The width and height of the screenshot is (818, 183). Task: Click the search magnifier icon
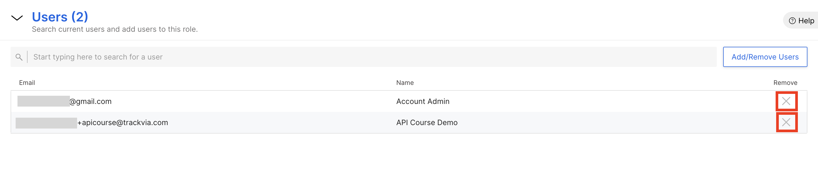pyautogui.click(x=19, y=57)
